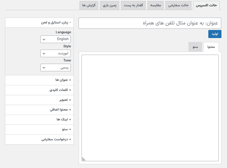Grab the textarea resize handle
Viewport: 227px width, 168px height.
(x=84, y=159)
